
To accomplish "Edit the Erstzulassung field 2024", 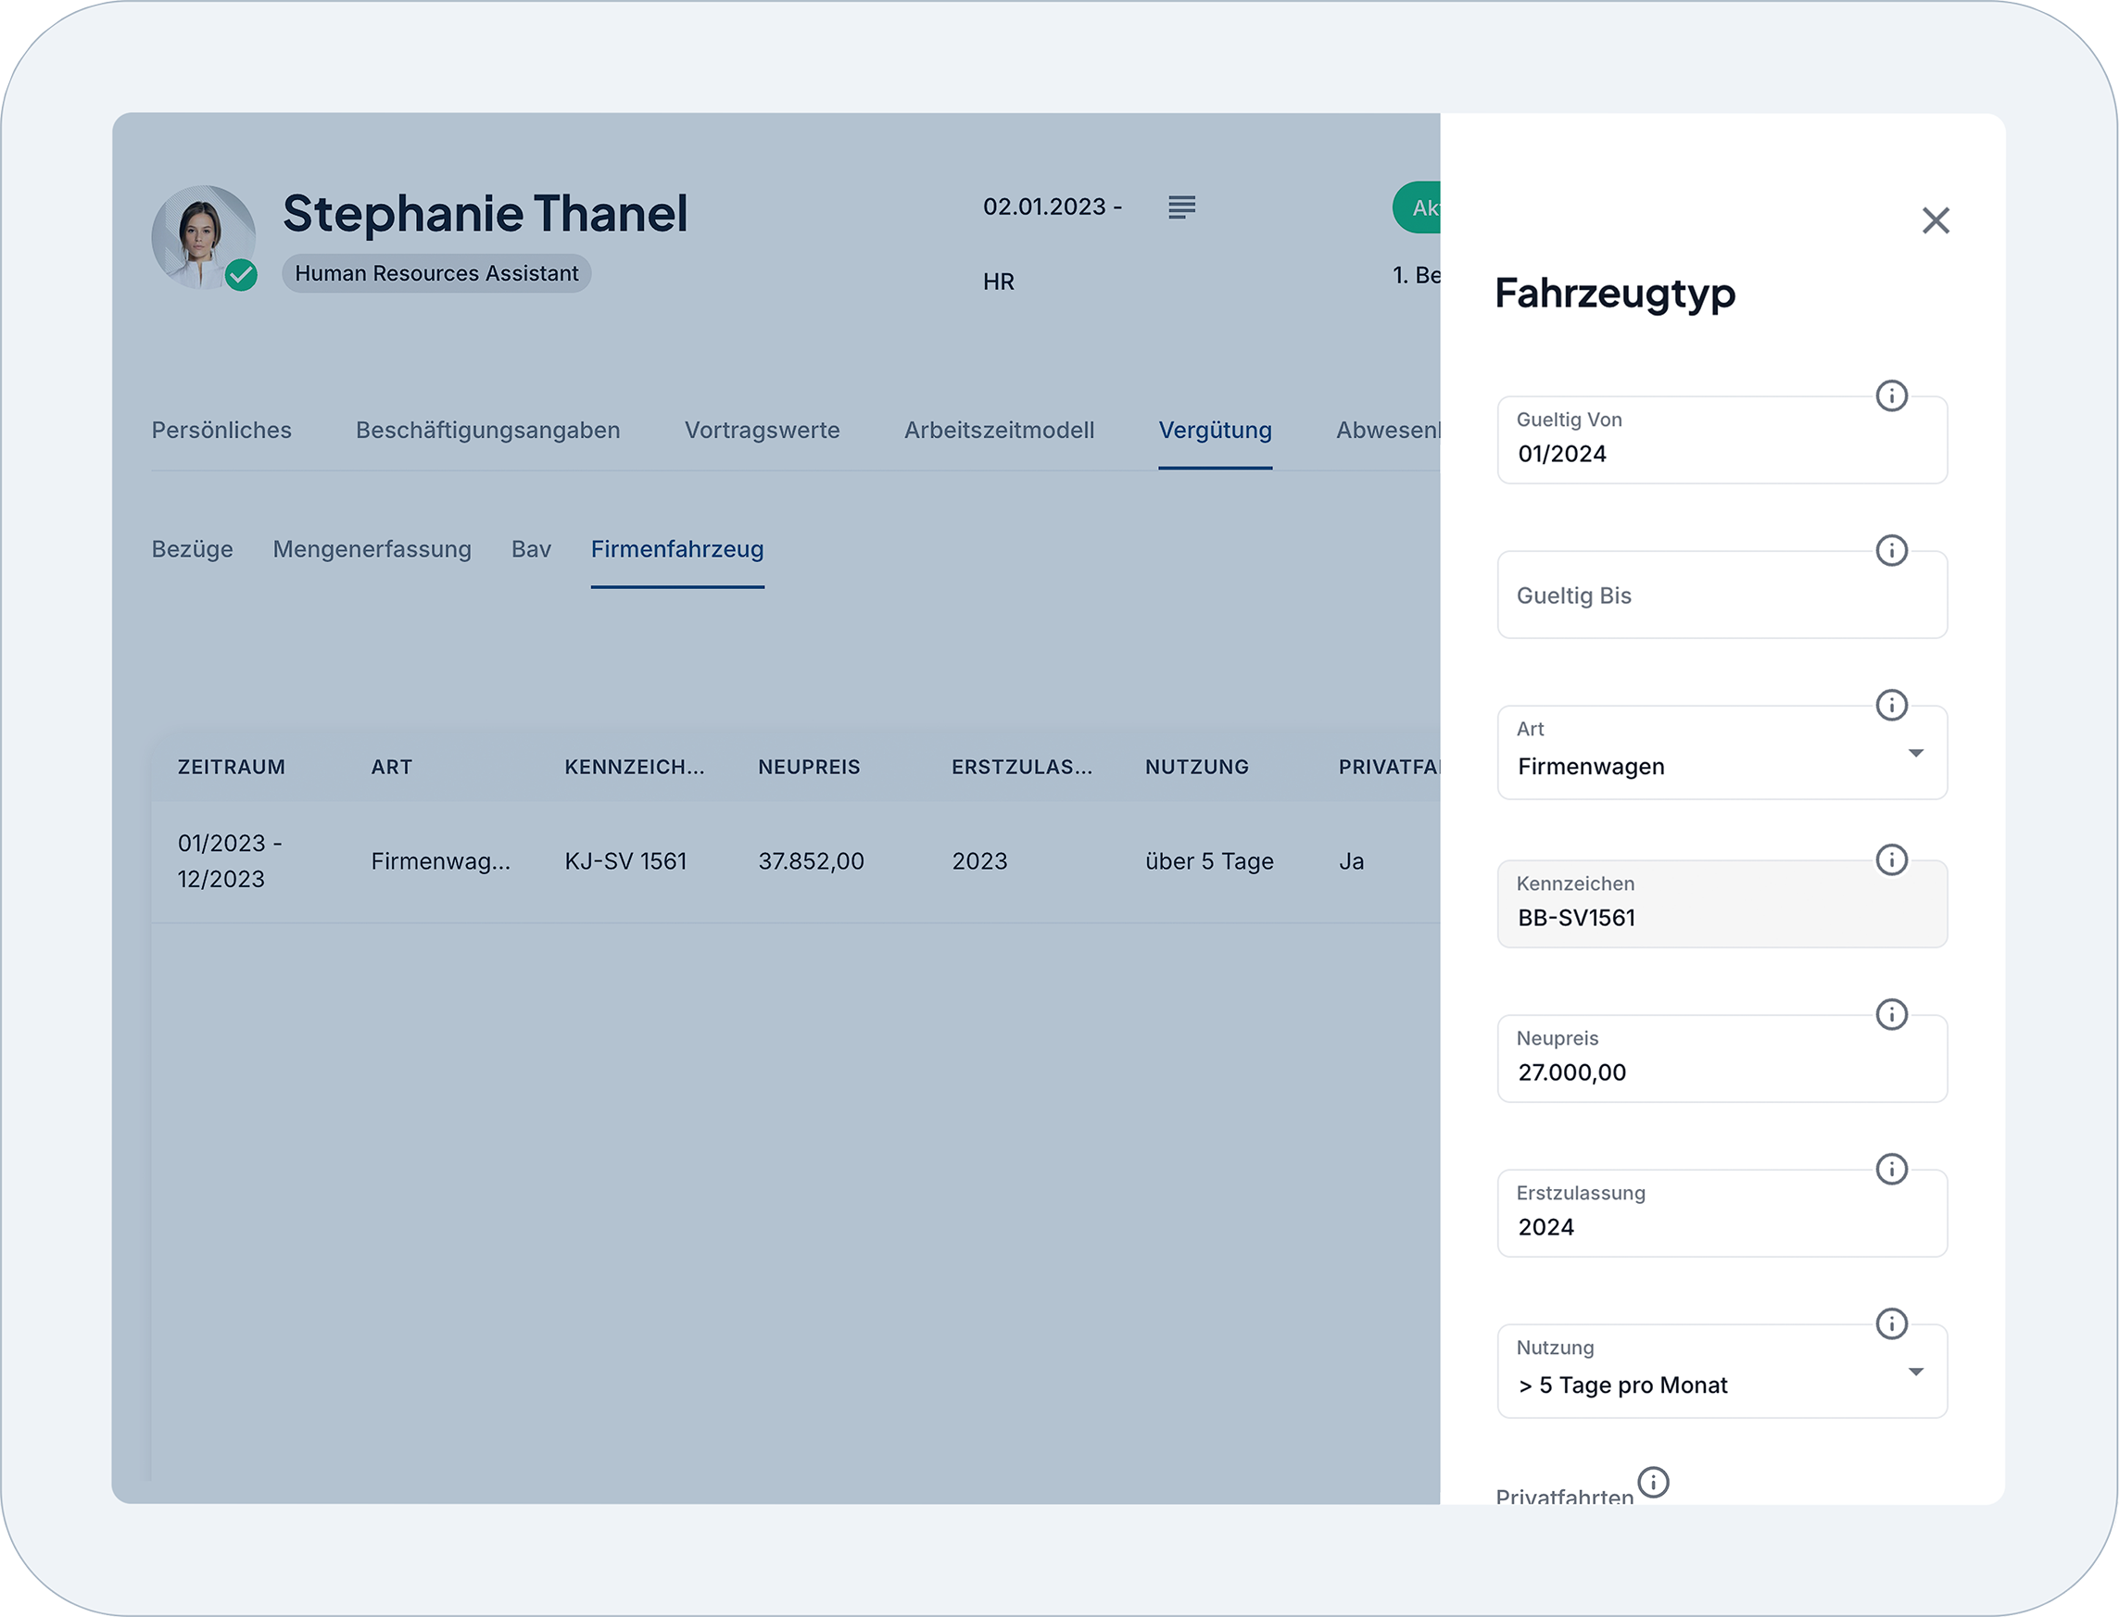I will pyautogui.click(x=1722, y=1213).
